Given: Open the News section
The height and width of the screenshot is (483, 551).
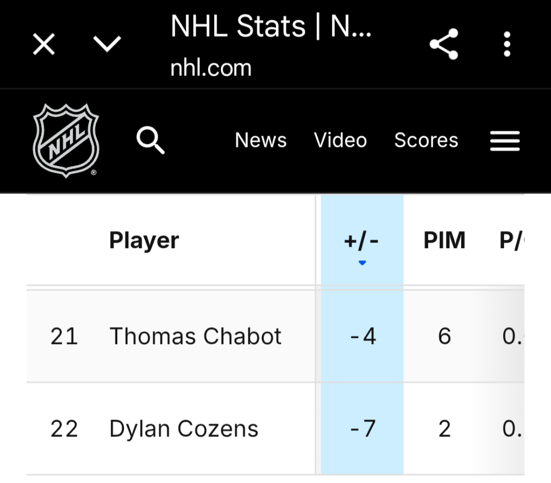Looking at the screenshot, I should pos(261,141).
